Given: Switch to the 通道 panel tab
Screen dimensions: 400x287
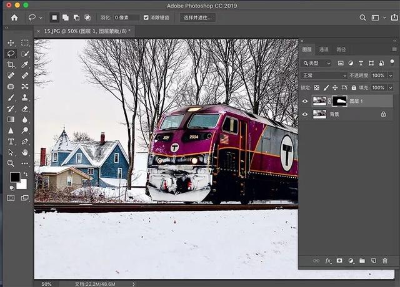Looking at the screenshot, I should click(x=324, y=49).
